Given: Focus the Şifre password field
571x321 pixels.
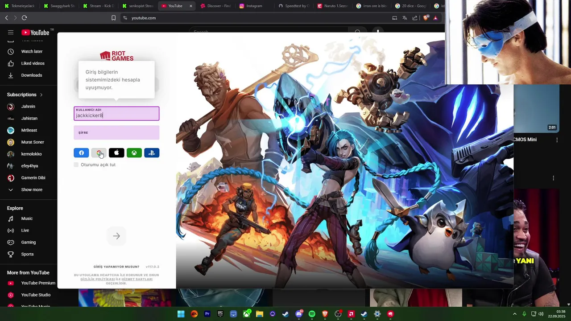Looking at the screenshot, I should [x=116, y=132].
